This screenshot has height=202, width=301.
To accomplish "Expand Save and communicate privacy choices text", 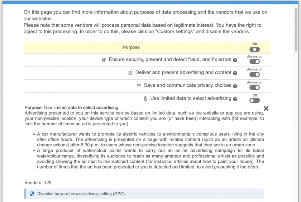I will coord(187,85).
